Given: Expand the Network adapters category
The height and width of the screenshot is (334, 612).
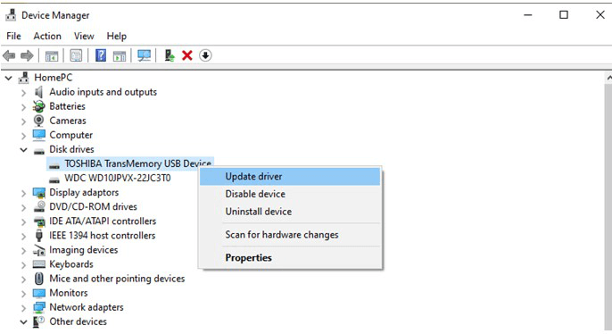Looking at the screenshot, I should pyautogui.click(x=23, y=308).
